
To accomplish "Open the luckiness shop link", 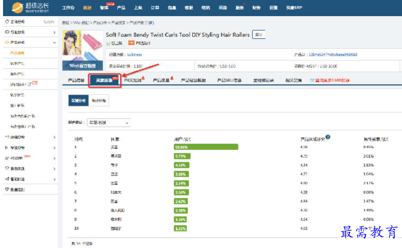I will tap(134, 54).
